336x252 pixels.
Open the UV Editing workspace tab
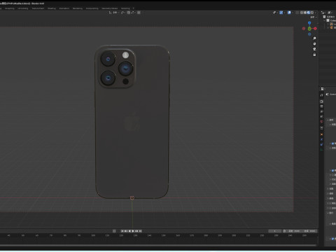23,8
